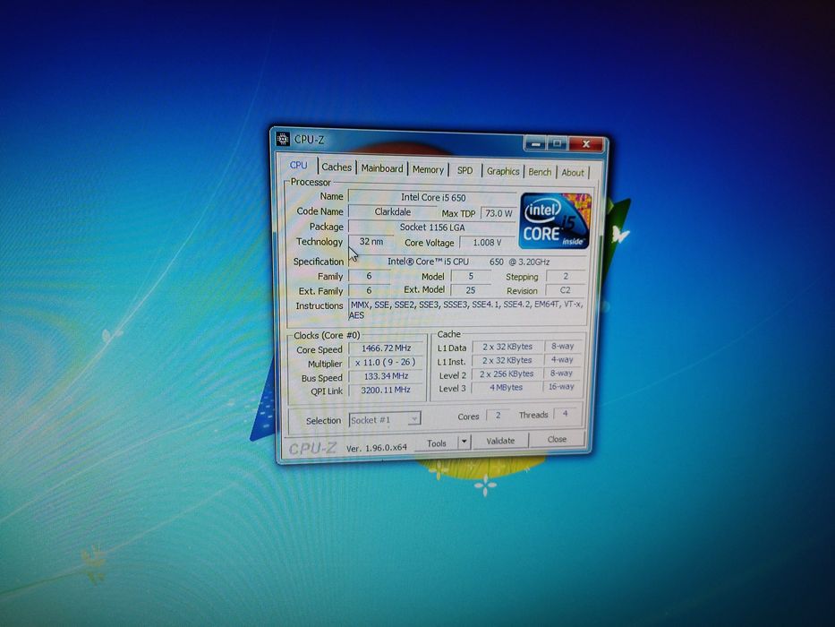Click the Package value 'Socket 1156 LGA'
This screenshot has width=835, height=627.
(432, 228)
